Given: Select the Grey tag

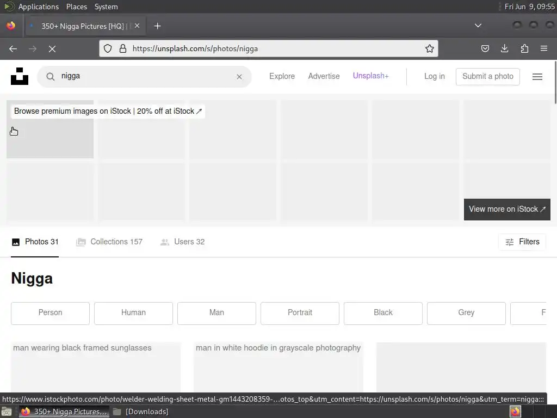Looking at the screenshot, I should pyautogui.click(x=466, y=313).
